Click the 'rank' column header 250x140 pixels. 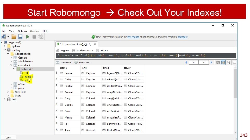coord(84,68)
